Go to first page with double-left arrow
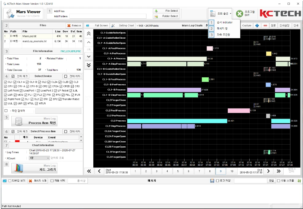The image size is (303, 209). pyautogui.click(x=89, y=171)
